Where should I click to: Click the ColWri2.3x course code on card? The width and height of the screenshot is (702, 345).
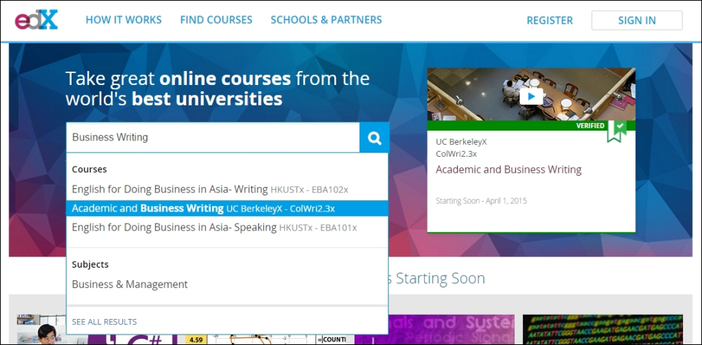click(456, 154)
